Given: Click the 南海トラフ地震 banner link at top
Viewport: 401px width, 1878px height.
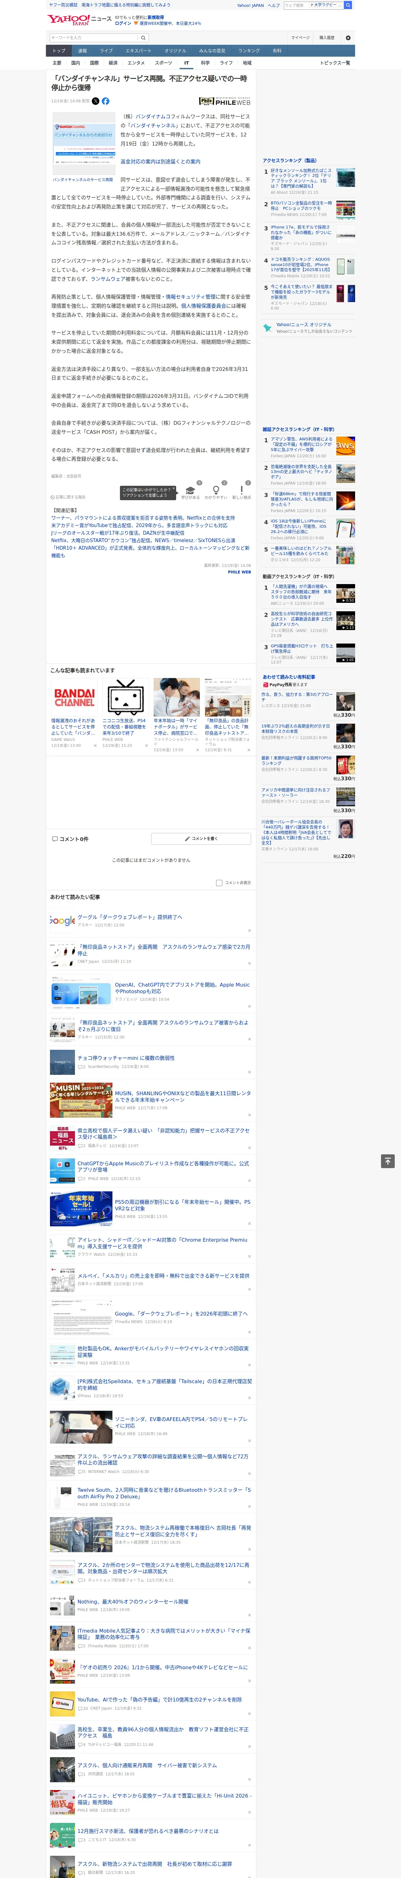Looking at the screenshot, I should point(125,5).
